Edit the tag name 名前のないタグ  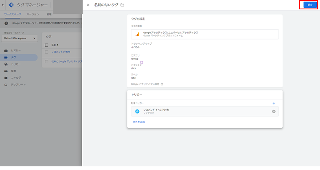(106, 5)
